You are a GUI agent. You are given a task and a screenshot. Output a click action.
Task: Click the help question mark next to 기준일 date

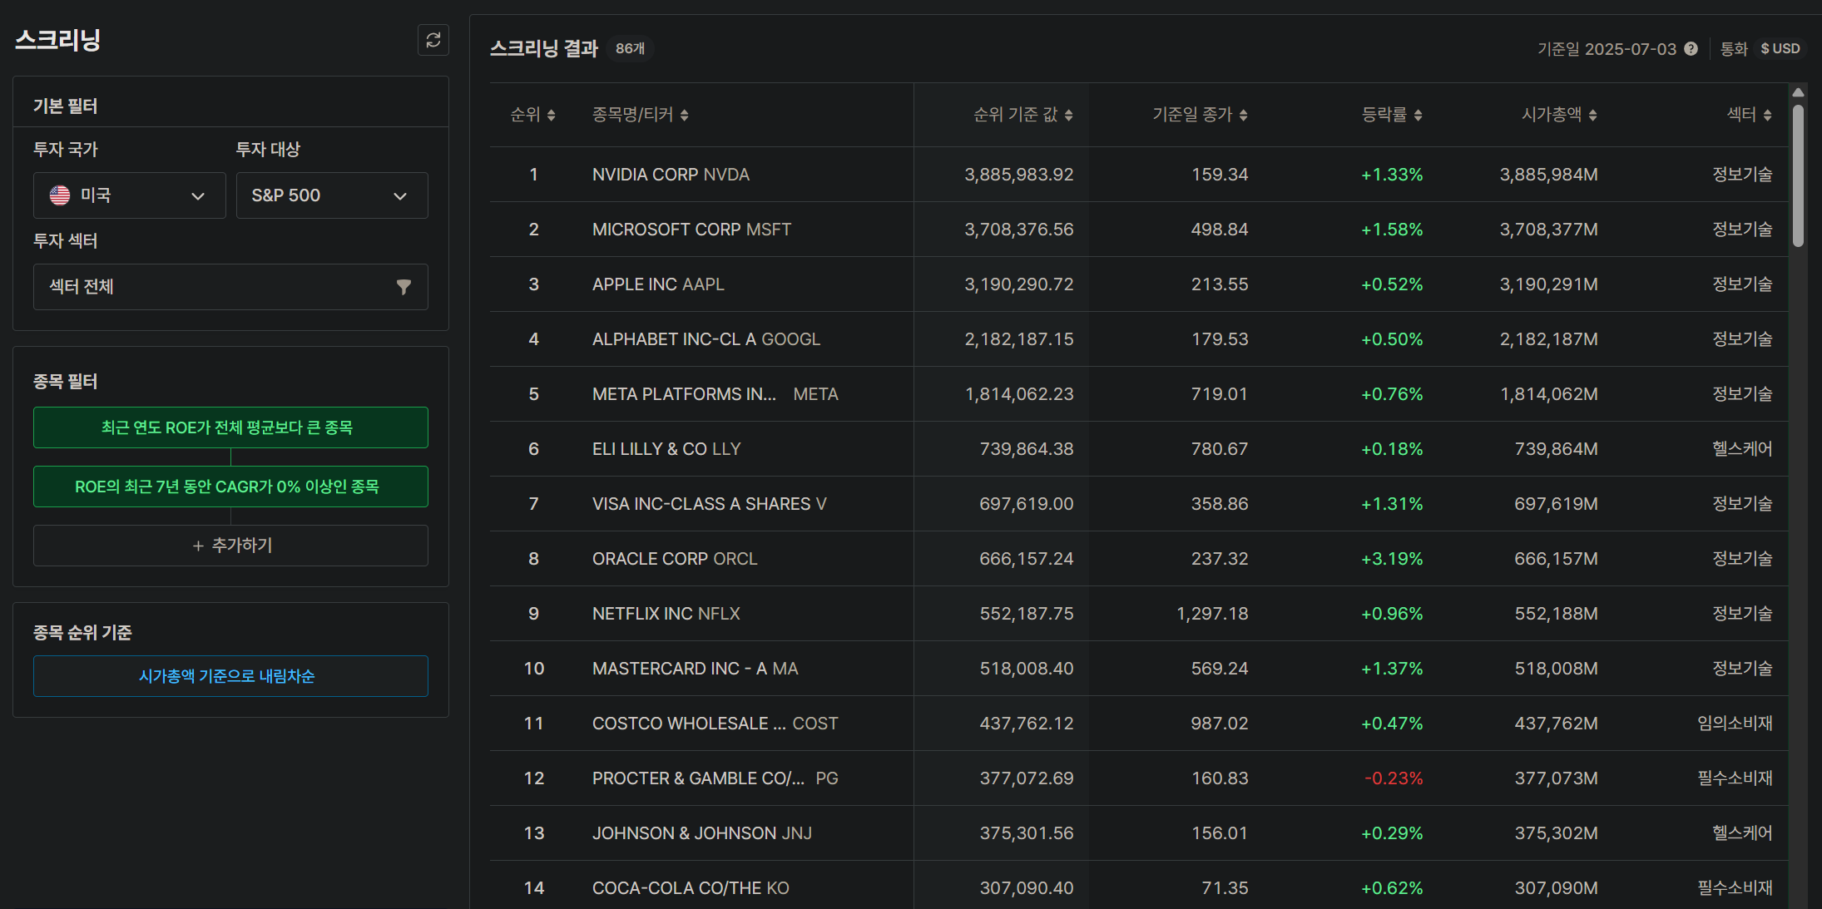(1691, 49)
